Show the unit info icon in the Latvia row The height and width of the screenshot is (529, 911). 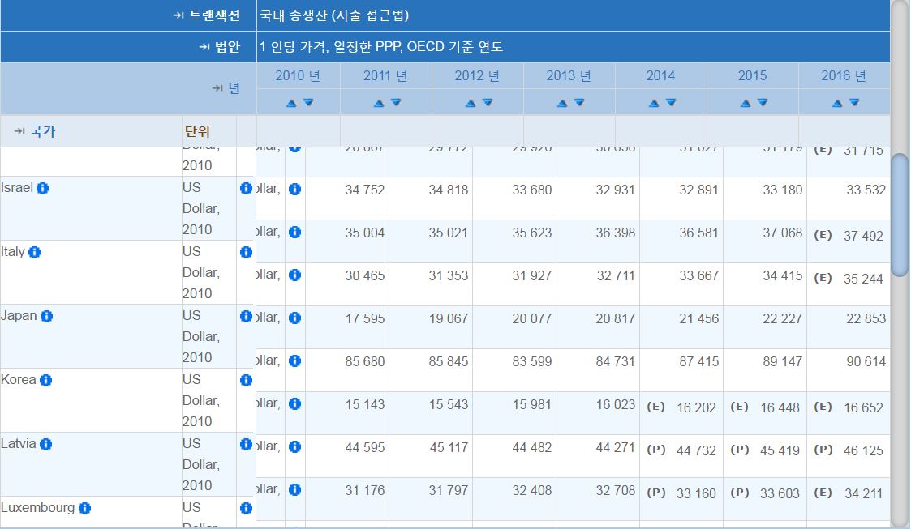point(246,444)
